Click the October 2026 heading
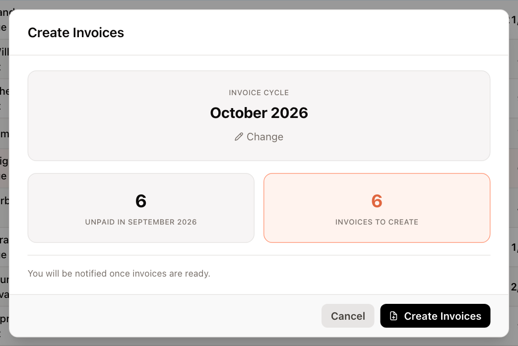518x346 pixels. coord(259,113)
